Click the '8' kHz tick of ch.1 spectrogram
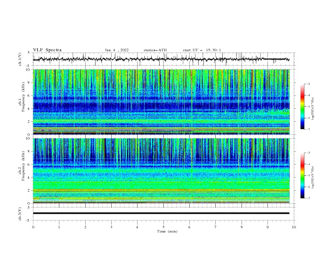 click(x=29, y=82)
